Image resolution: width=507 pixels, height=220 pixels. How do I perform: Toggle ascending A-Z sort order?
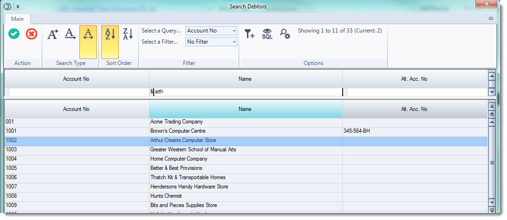(x=110, y=42)
